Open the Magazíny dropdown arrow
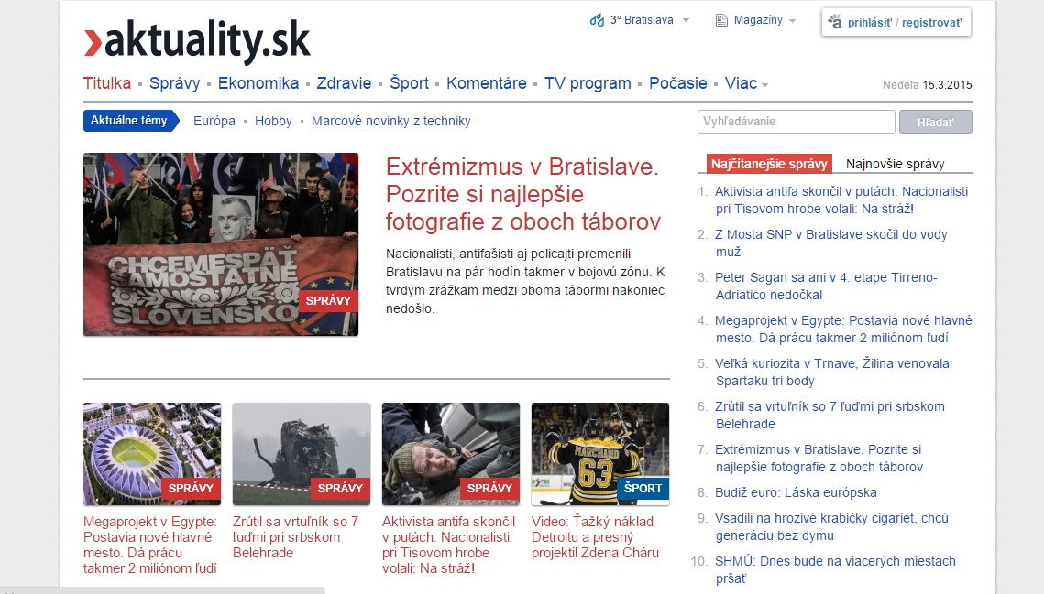 [792, 20]
